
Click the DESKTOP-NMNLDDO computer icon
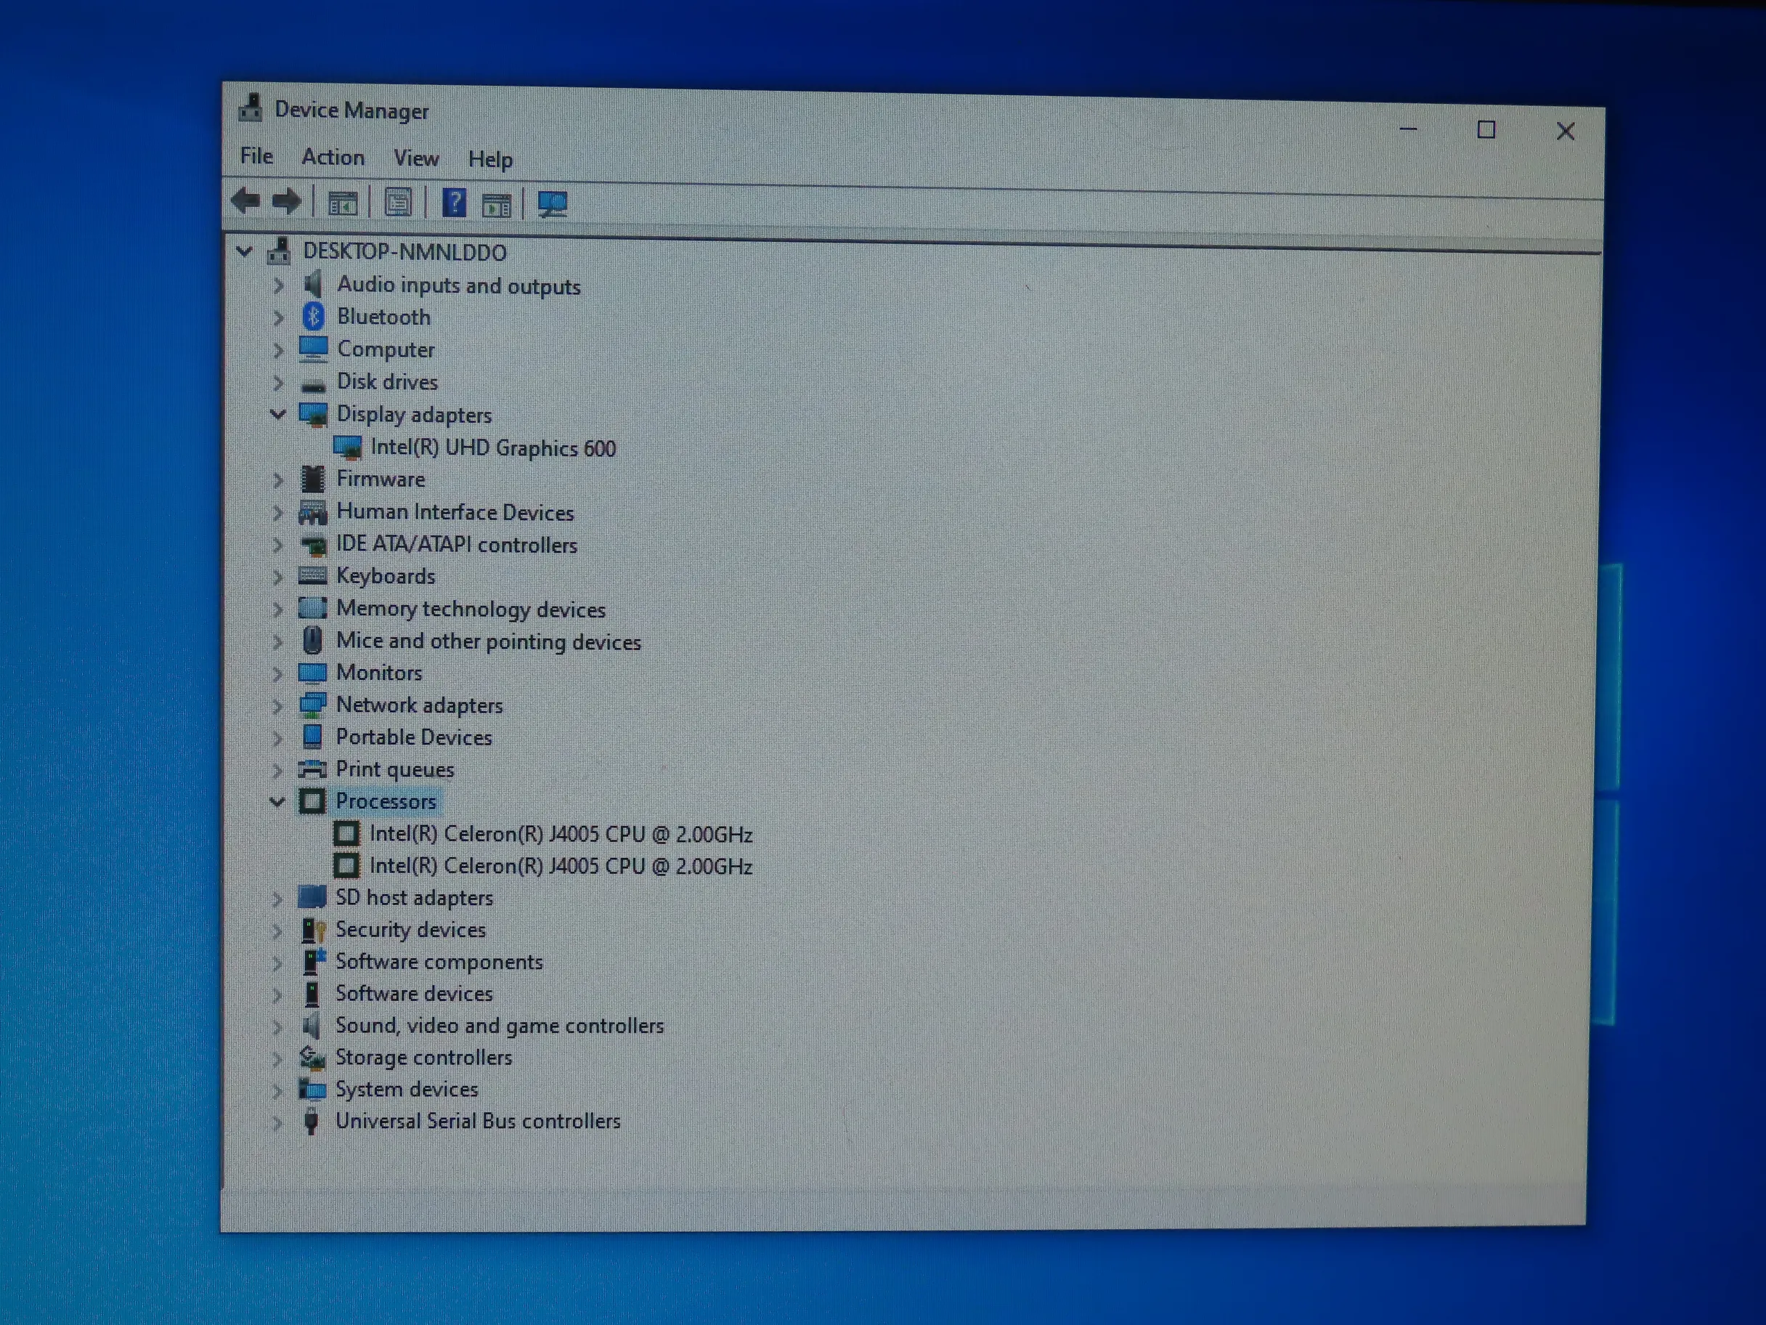coord(279,251)
